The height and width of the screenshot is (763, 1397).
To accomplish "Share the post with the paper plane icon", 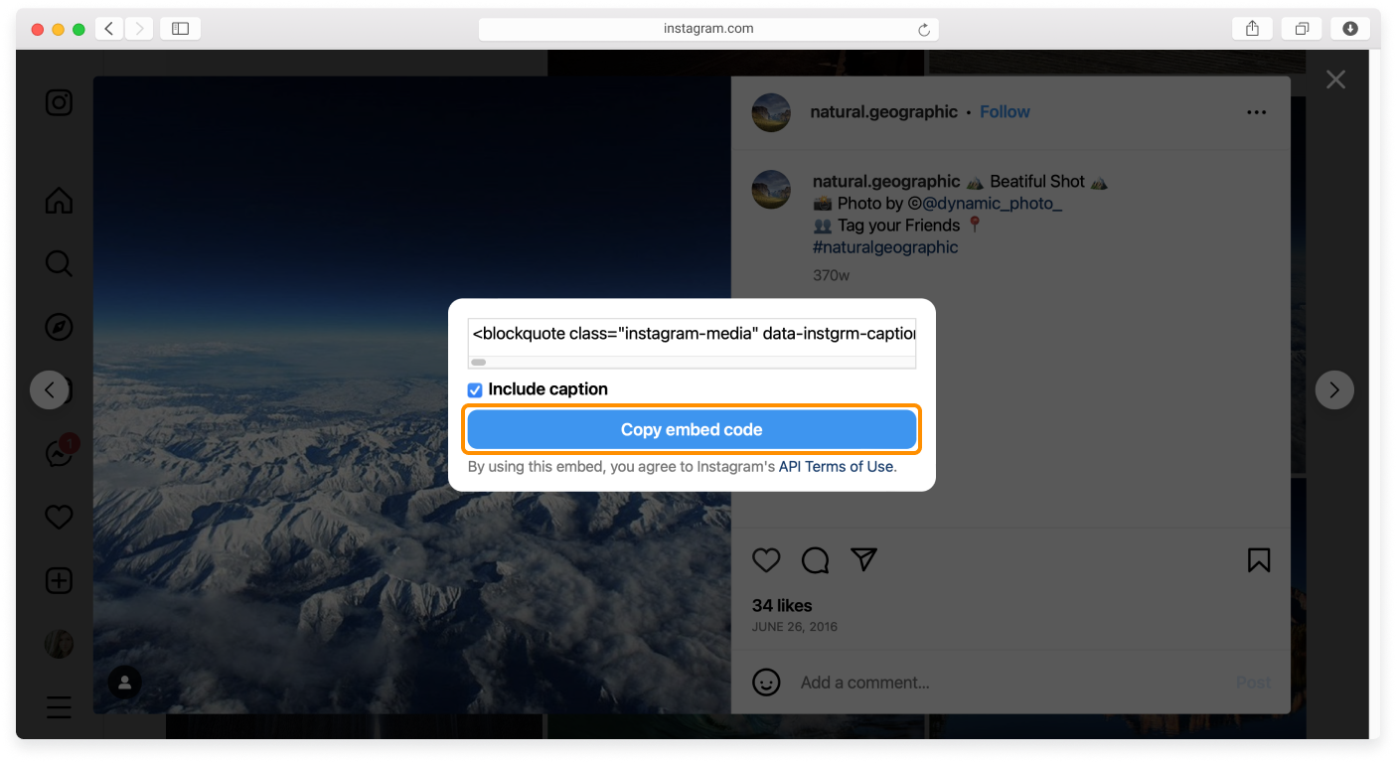I will pyautogui.click(x=863, y=560).
